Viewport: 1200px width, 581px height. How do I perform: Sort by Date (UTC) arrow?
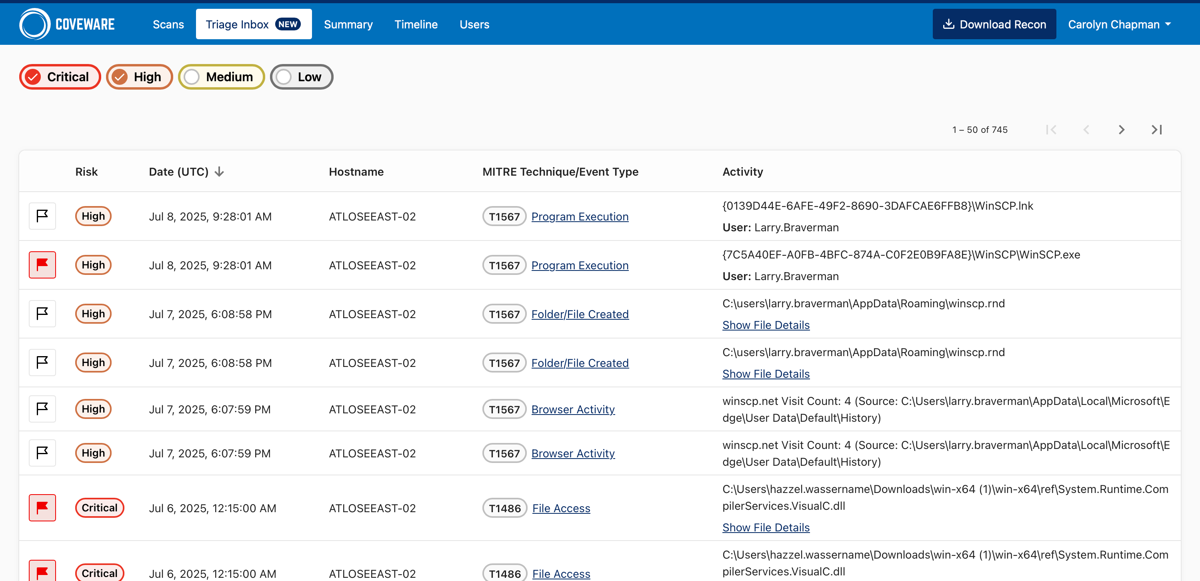click(x=220, y=172)
